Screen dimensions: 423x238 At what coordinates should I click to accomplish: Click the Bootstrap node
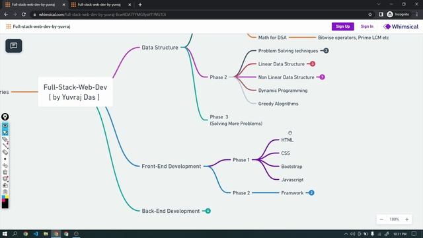coord(291,167)
